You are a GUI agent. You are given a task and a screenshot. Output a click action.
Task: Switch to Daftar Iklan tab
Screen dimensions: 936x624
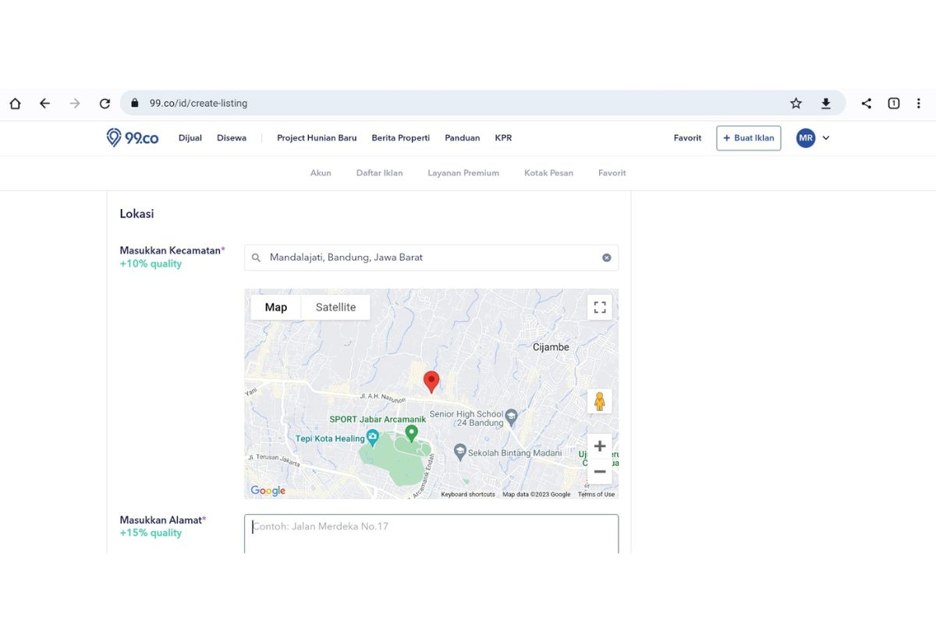click(380, 173)
